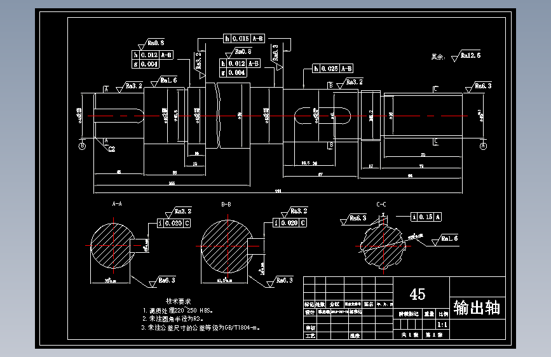Select the 技术要求 heading
This screenshot has height=357, width=551.
[179, 301]
